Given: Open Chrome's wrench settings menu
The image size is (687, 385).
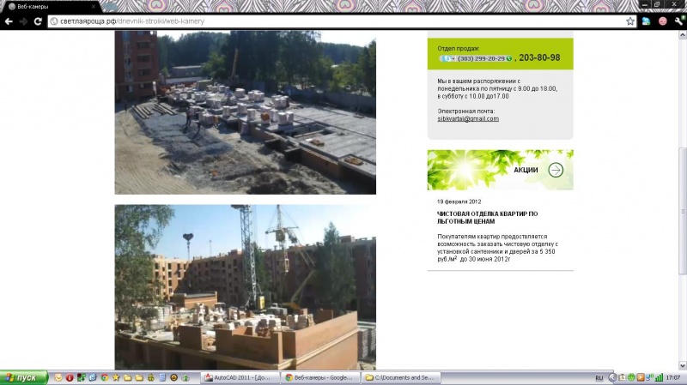Looking at the screenshot, I should [679, 21].
